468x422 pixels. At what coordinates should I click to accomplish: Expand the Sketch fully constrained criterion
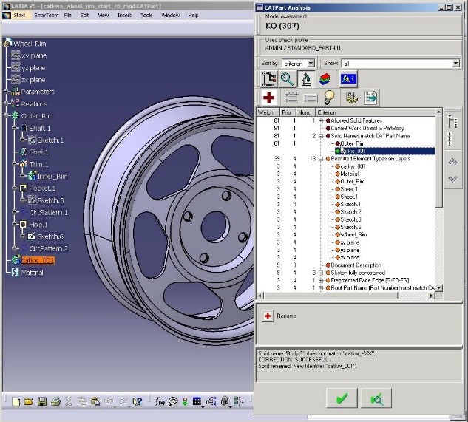click(321, 273)
